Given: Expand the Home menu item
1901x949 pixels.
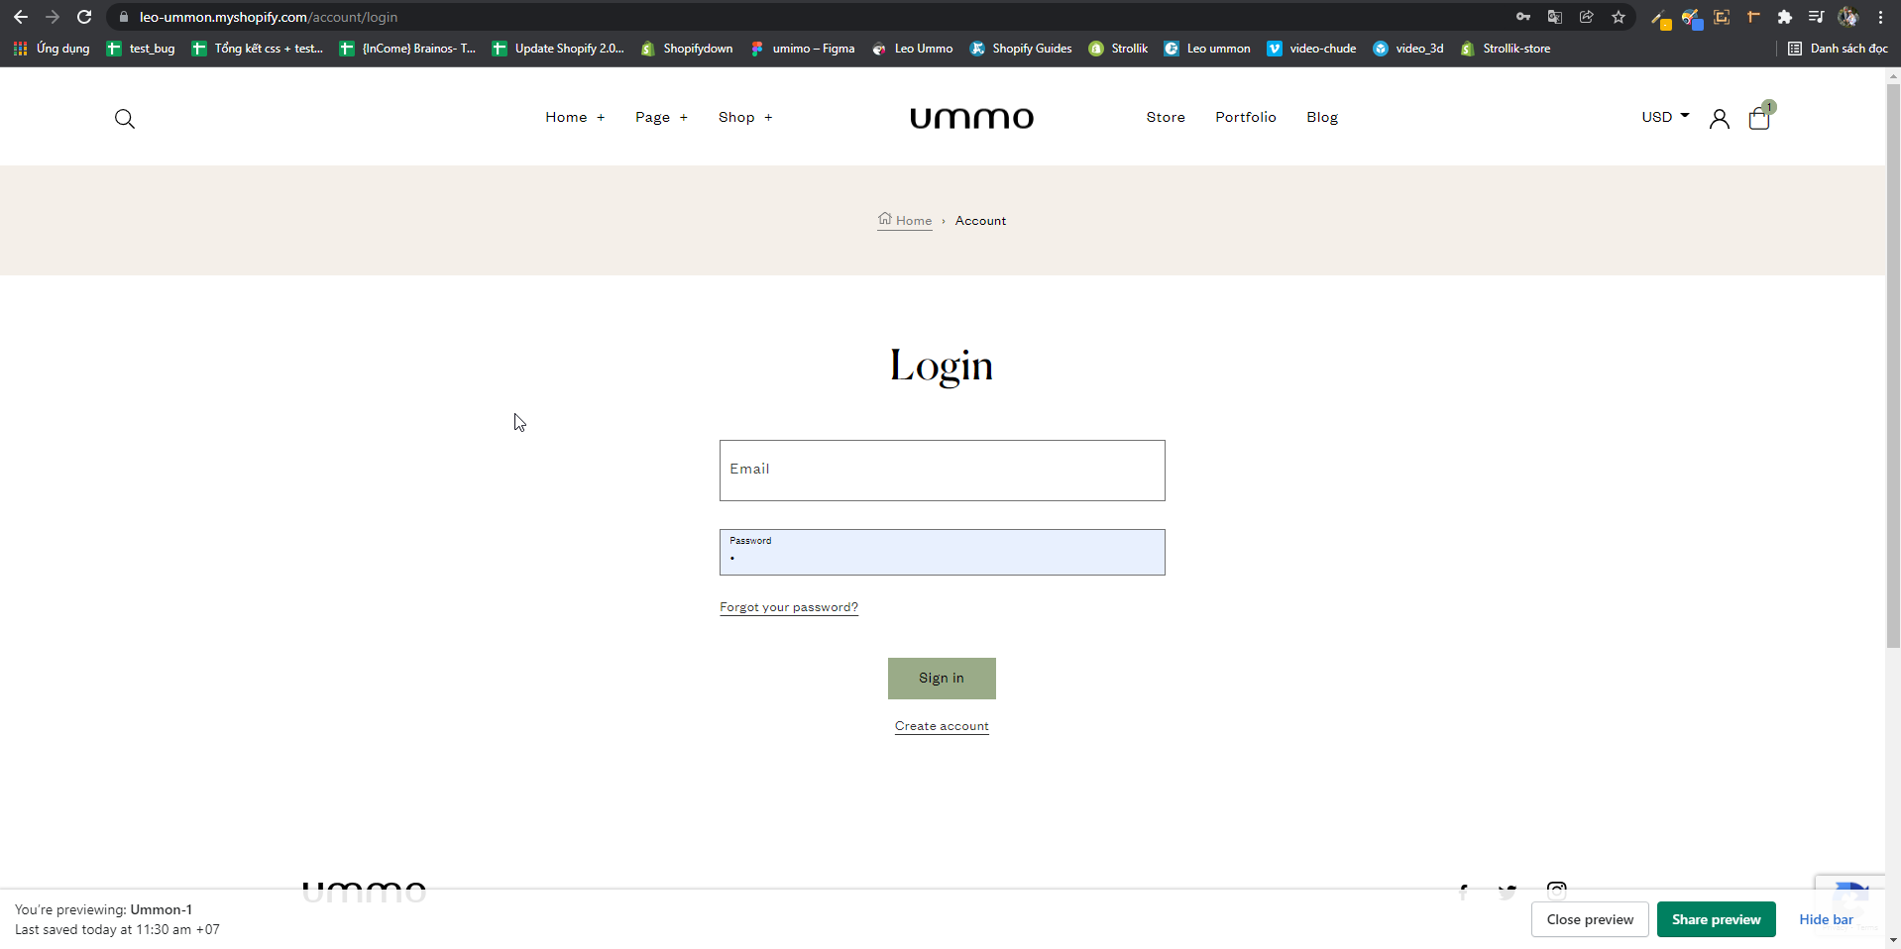Looking at the screenshot, I should point(575,117).
